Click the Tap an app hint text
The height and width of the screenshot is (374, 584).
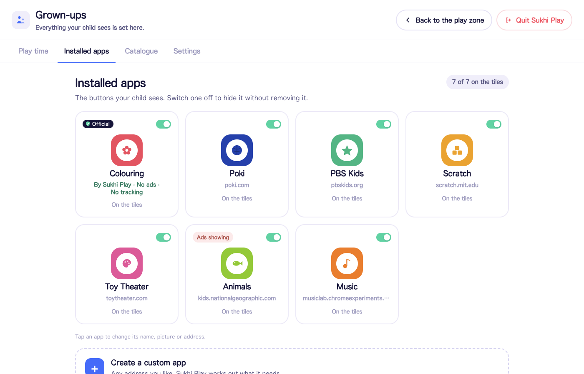(140, 336)
